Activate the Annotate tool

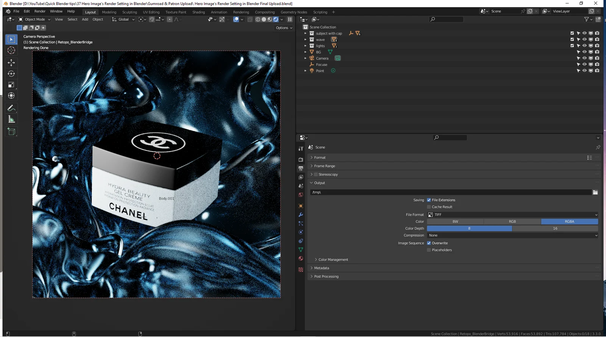pyautogui.click(x=11, y=108)
